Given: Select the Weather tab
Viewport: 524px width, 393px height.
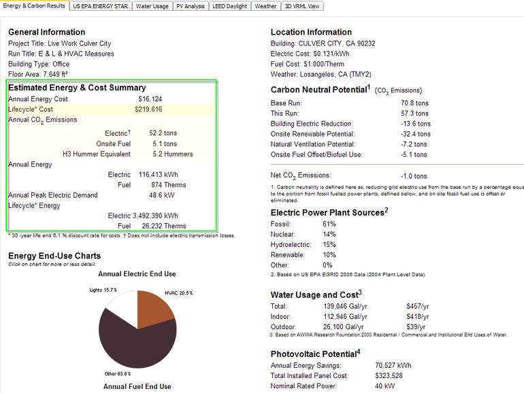Looking at the screenshot, I should (265, 6).
